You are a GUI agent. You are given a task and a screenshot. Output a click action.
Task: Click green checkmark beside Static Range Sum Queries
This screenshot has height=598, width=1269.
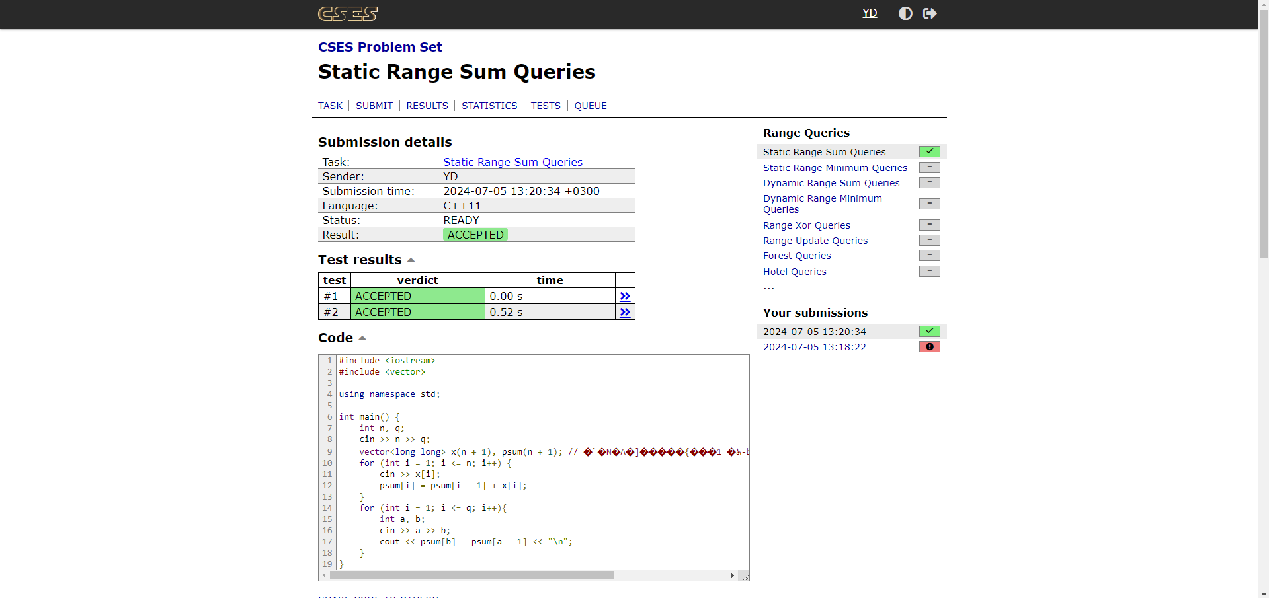[929, 152]
